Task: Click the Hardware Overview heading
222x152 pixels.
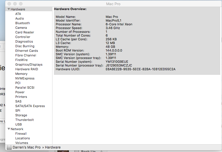Action: (x=70, y=9)
